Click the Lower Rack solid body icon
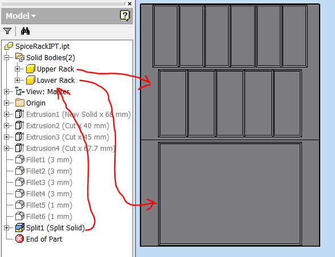This screenshot has height=257, width=335. (x=30, y=80)
